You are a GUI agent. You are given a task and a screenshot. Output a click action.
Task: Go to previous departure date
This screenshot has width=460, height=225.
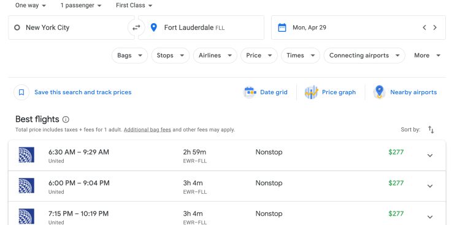pos(424,28)
